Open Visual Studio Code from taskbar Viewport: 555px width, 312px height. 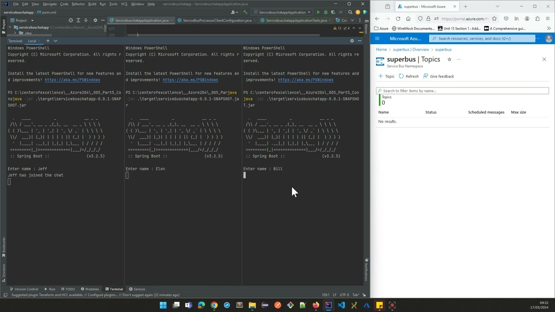click(x=341, y=305)
